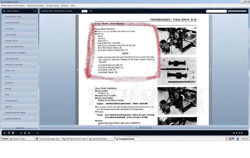This screenshot has height=158, width=250.
Task: Click the Malwarebytes M tray icon
Action: point(233,139)
